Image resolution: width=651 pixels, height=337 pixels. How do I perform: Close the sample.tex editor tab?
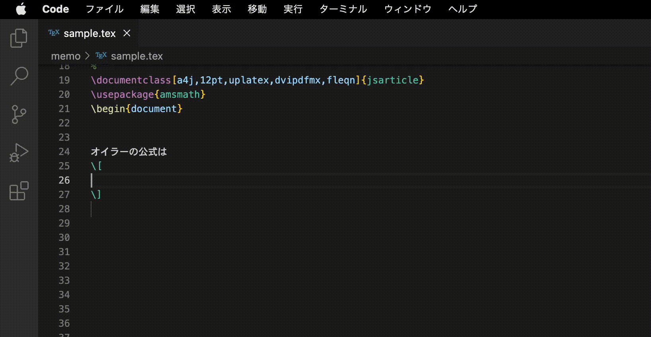(127, 33)
